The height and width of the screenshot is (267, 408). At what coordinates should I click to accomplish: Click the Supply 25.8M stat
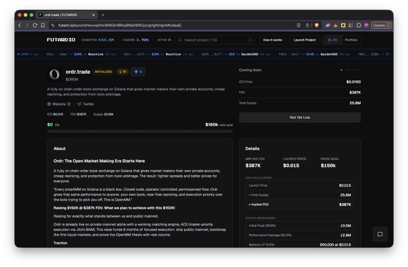(x=103, y=114)
